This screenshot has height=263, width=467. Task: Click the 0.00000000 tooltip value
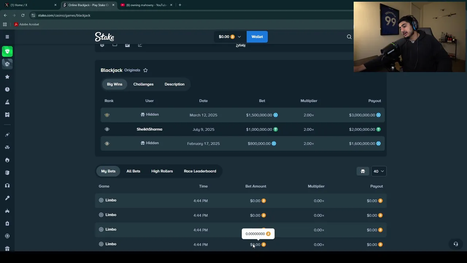click(x=255, y=234)
